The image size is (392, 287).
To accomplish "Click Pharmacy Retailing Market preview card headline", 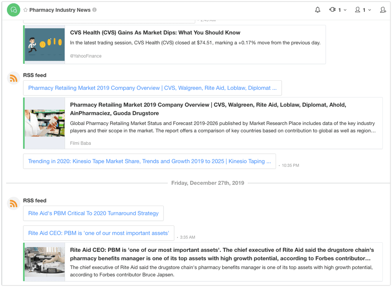I will 208,109.
